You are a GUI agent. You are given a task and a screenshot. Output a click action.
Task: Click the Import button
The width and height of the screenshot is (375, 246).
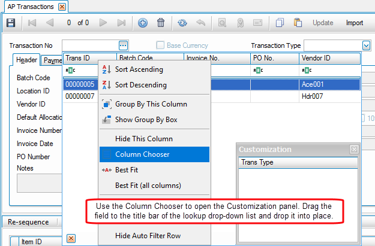click(x=354, y=23)
